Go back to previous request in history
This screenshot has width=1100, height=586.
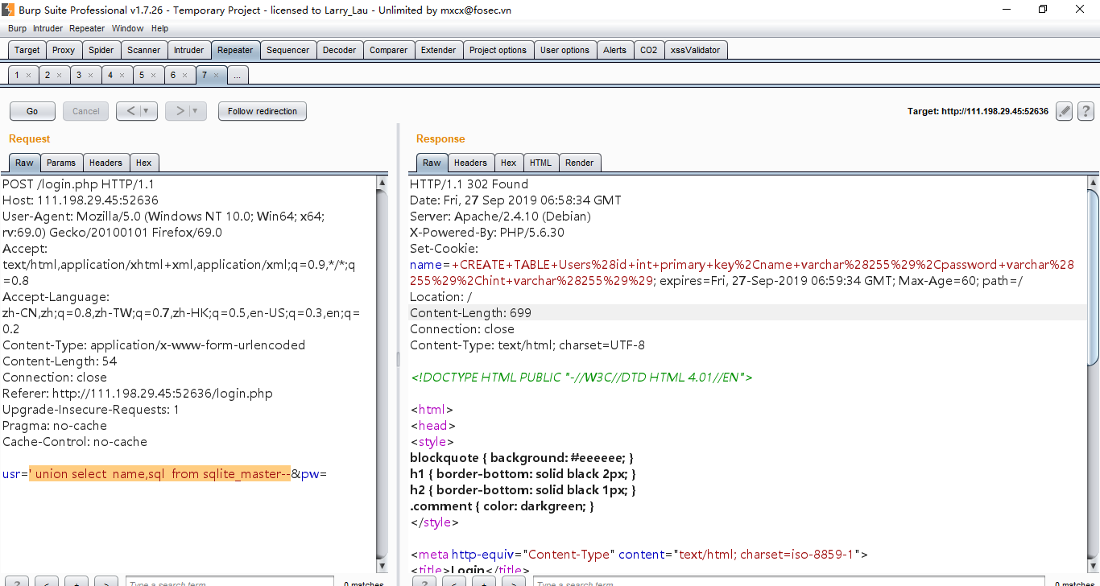131,111
